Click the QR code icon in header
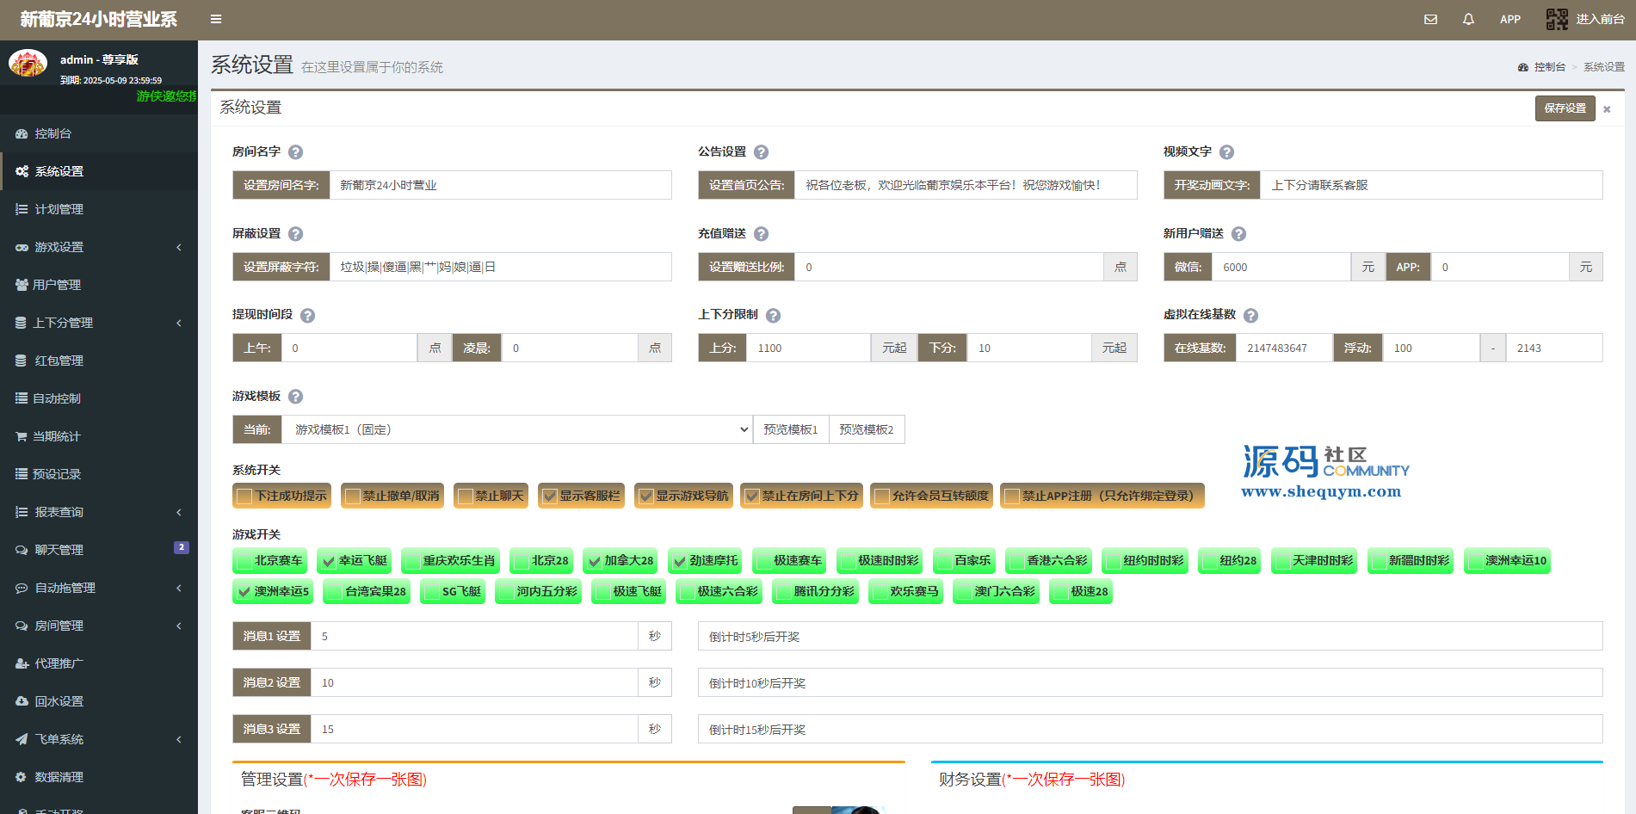 1557,19
